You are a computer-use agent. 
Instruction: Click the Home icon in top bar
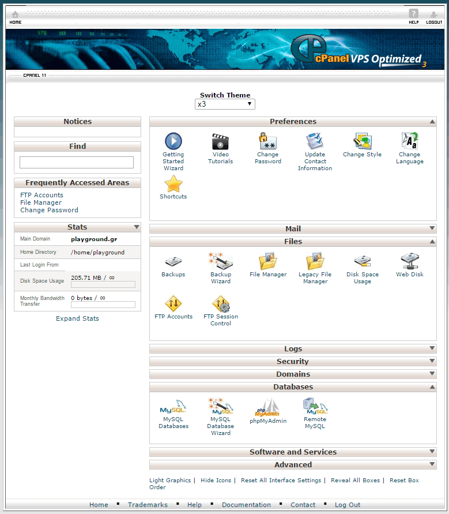pyautogui.click(x=16, y=15)
